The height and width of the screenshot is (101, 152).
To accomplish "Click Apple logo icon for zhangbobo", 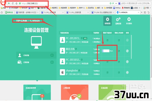I will click(x=62, y=72).
